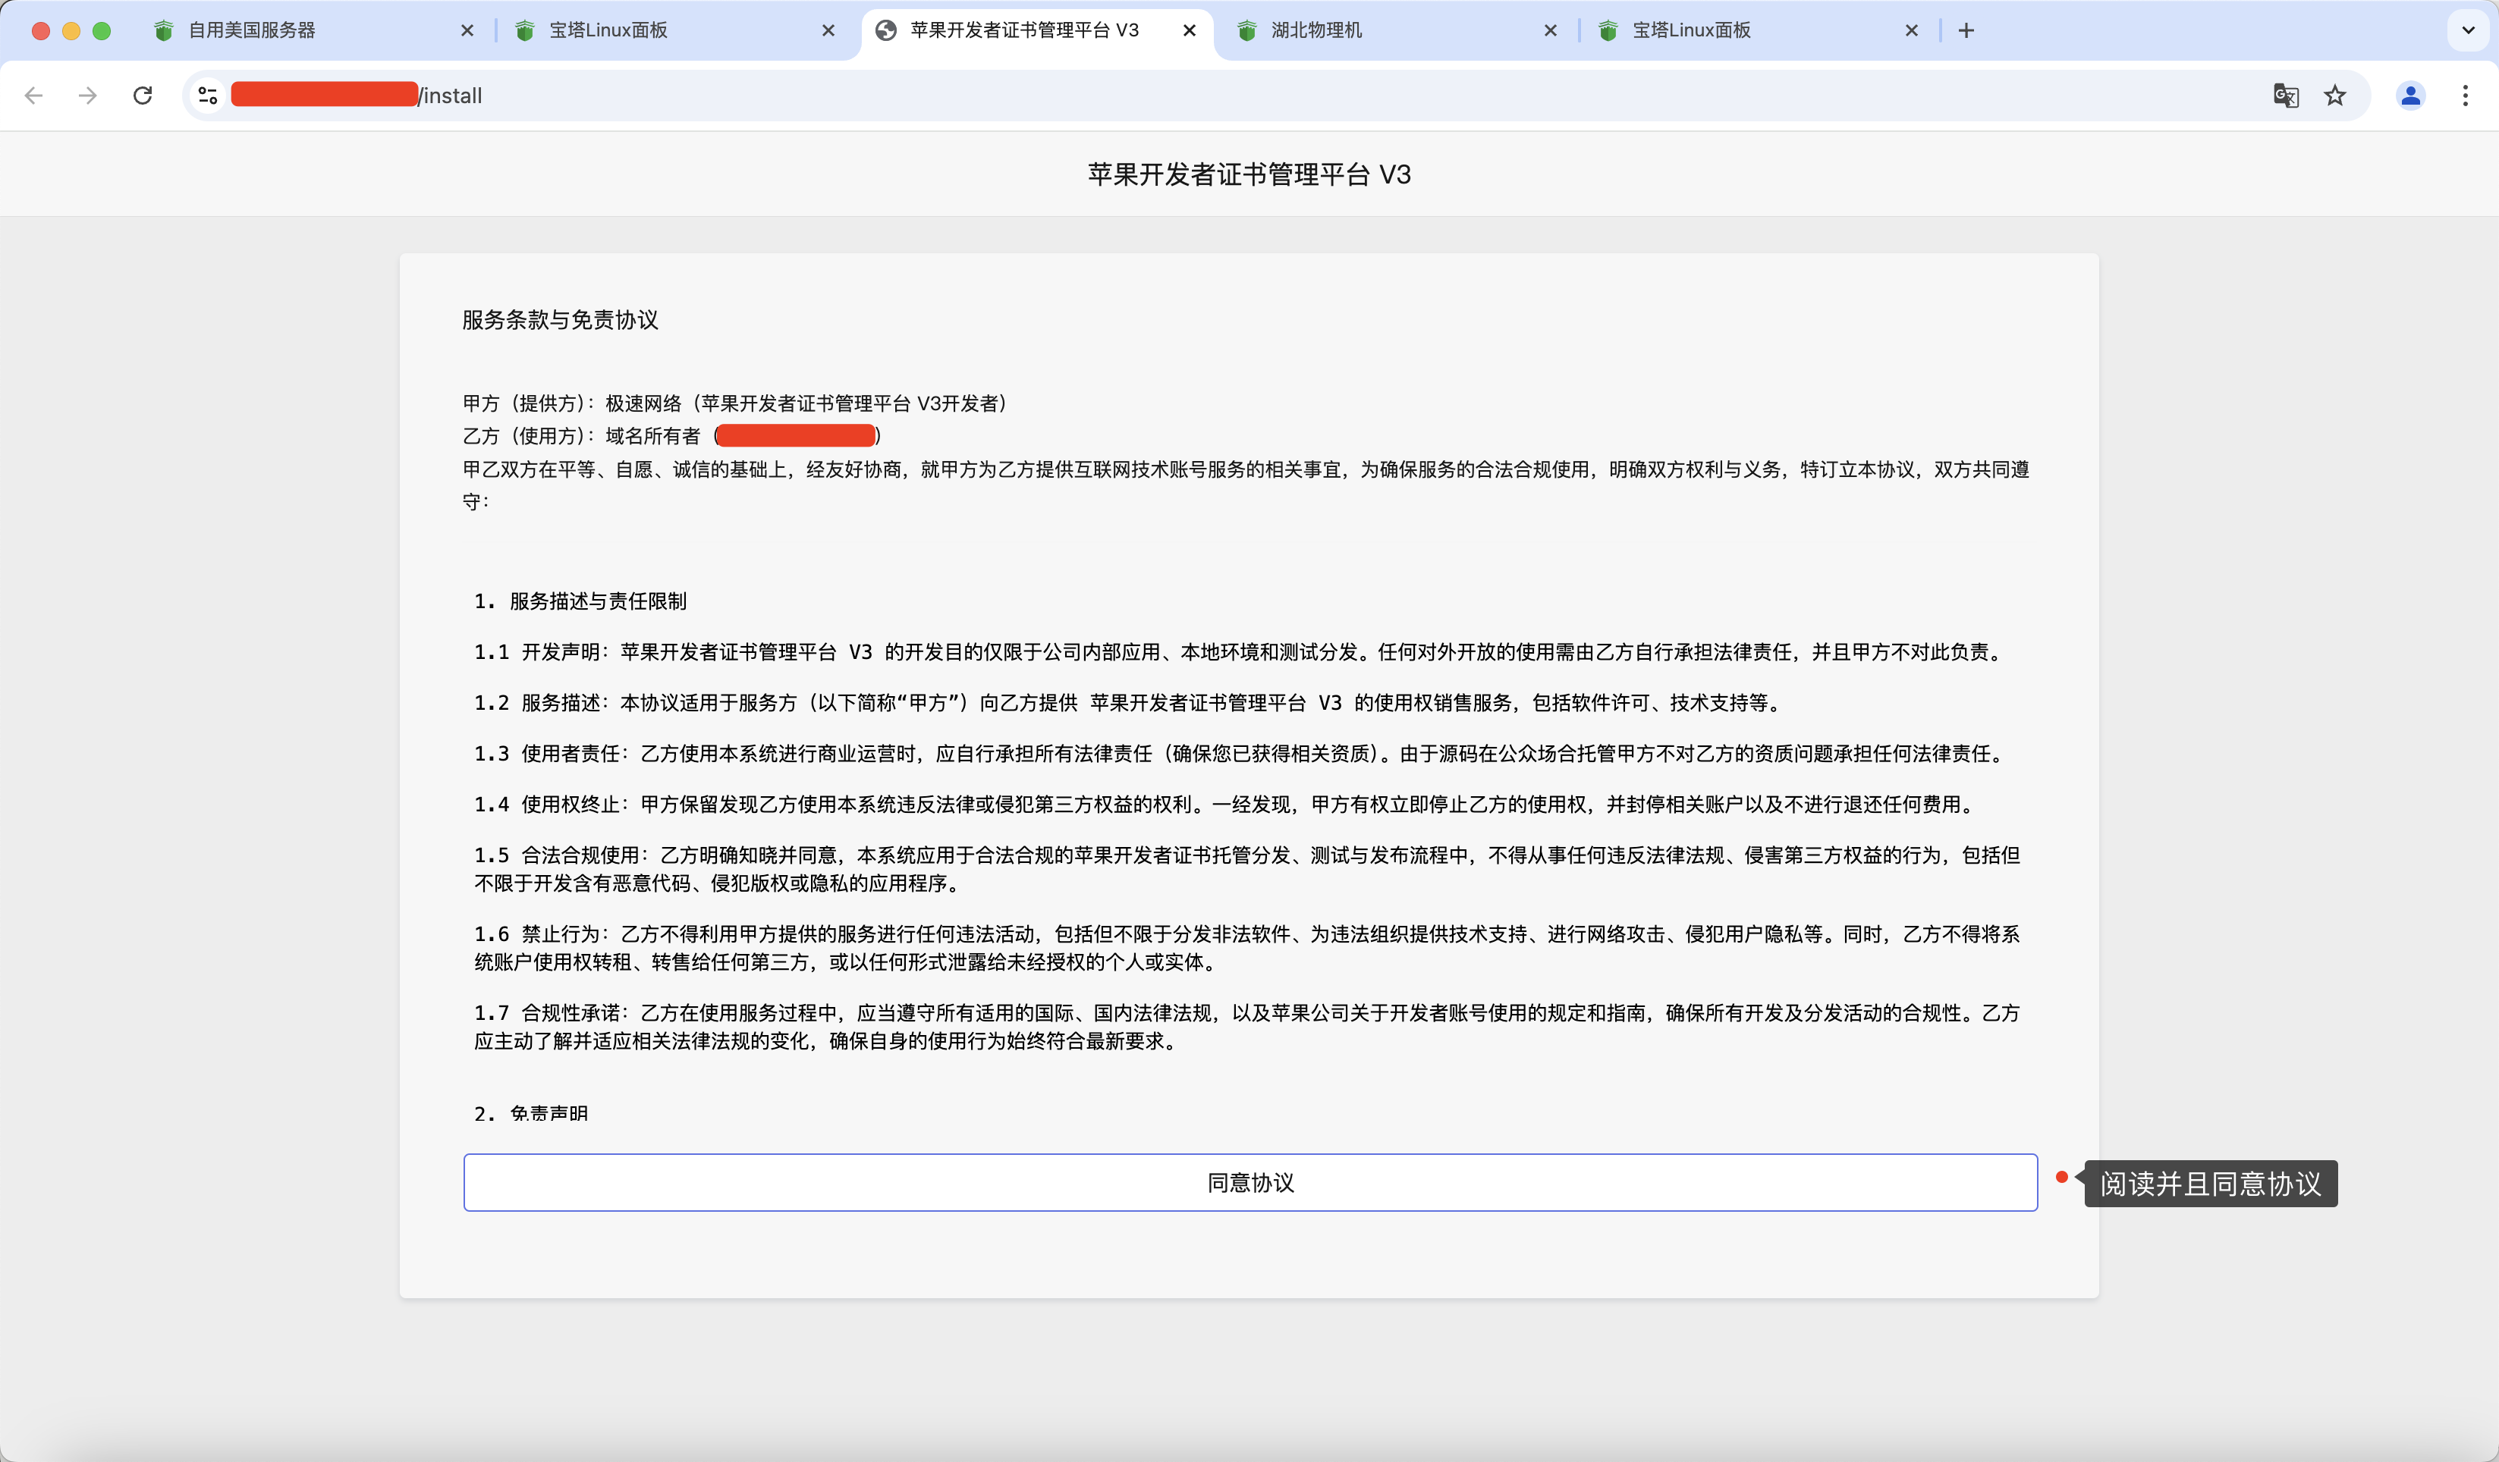
Task: Click the page header 苹果开发者证书管理平台 V3
Action: tap(1249, 174)
